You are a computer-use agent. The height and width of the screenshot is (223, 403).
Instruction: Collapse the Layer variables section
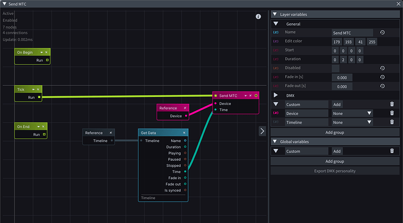[x=275, y=15]
